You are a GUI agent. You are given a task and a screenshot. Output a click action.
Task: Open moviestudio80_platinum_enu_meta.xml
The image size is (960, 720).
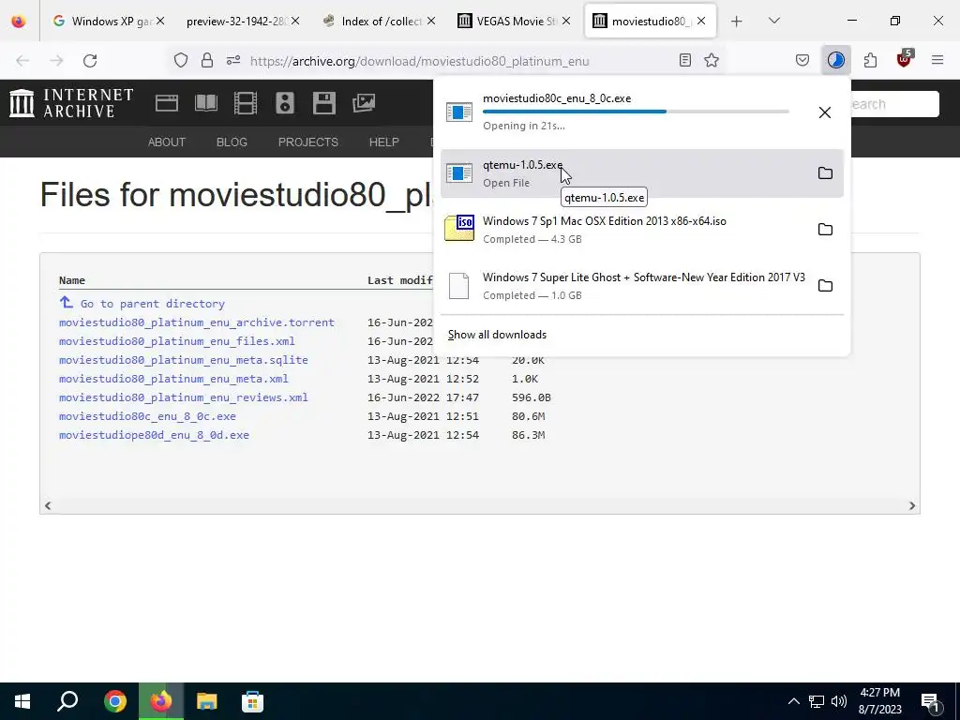173,379
